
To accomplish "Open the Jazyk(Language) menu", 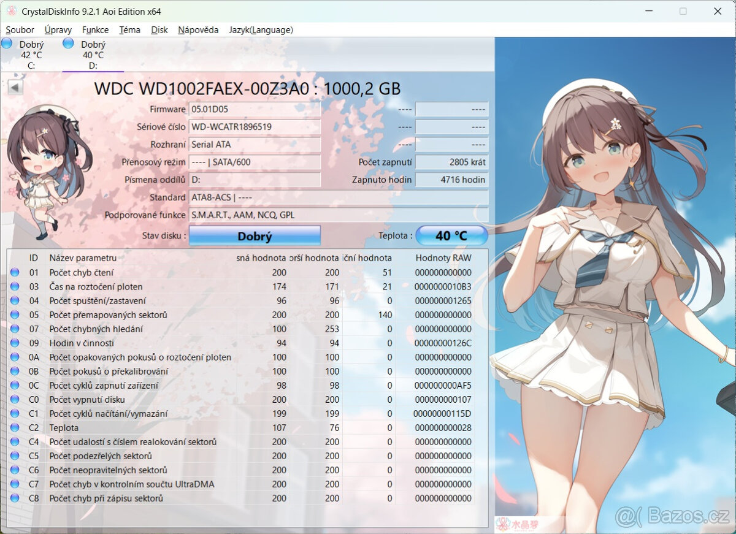I will pos(260,29).
